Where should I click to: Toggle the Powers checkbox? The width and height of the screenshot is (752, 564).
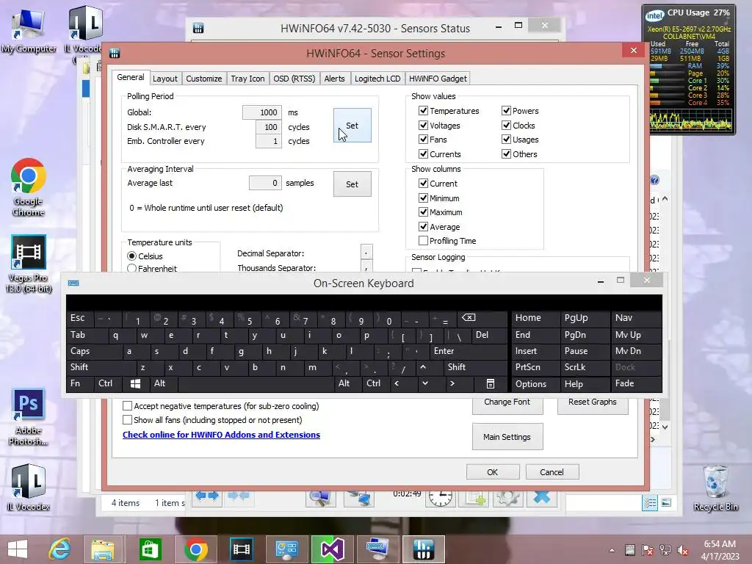click(506, 111)
